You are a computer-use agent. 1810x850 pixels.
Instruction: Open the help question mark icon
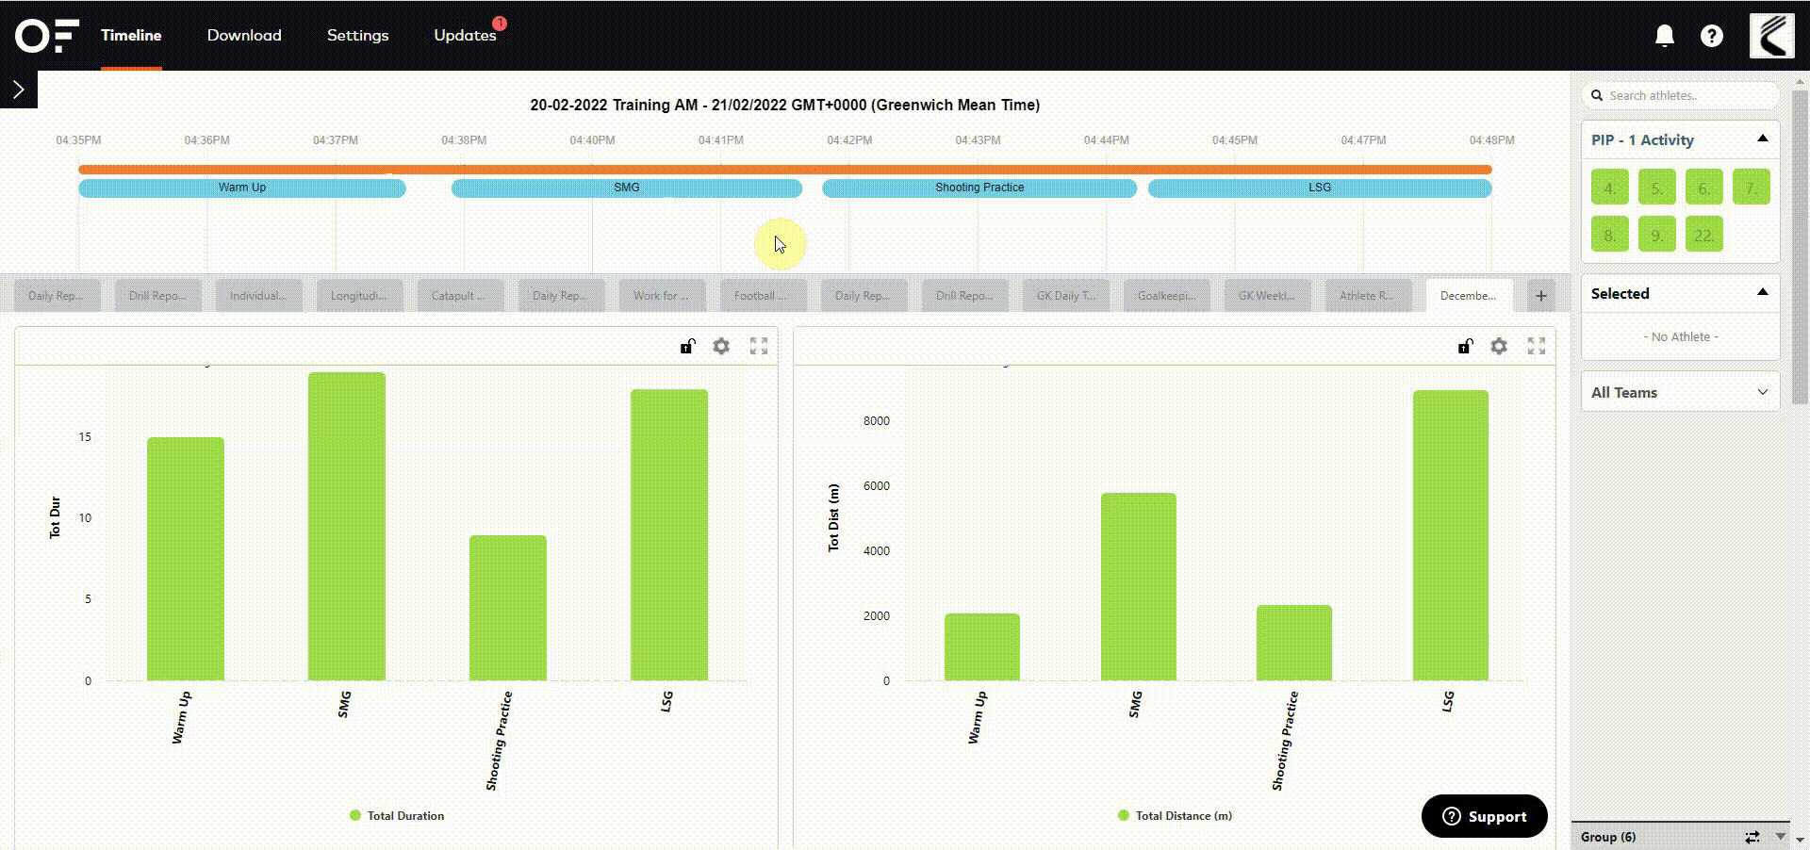[x=1712, y=36]
